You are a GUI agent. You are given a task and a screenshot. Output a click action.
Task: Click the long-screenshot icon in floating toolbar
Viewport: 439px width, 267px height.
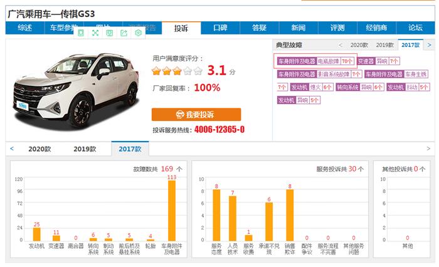(x=81, y=33)
